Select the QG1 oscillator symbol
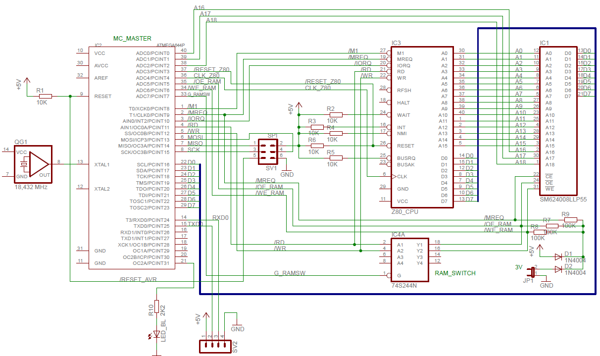The height and width of the screenshot is (356, 600). pyautogui.click(x=33, y=164)
